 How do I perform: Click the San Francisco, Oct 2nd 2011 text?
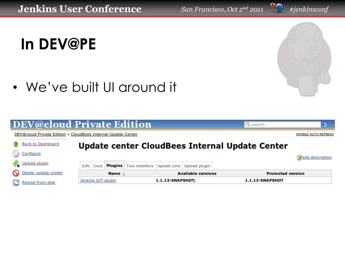click(x=222, y=9)
